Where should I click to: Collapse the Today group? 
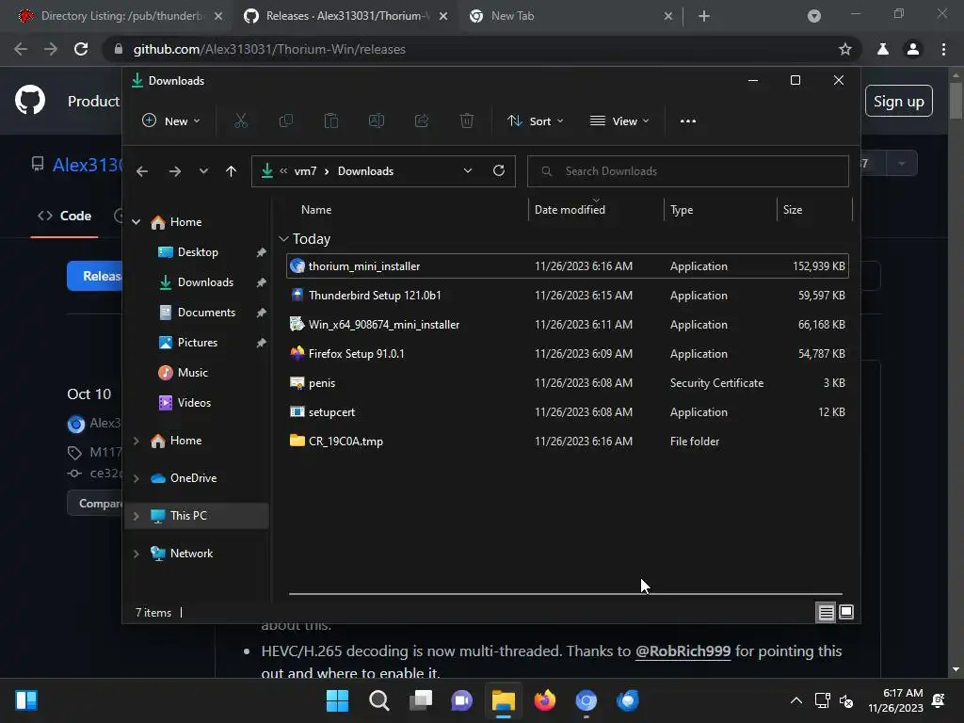[x=283, y=238]
